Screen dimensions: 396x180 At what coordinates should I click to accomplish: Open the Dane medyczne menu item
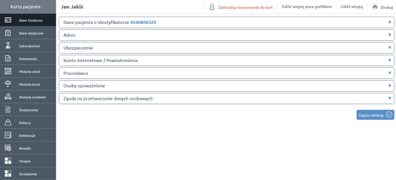31,33
